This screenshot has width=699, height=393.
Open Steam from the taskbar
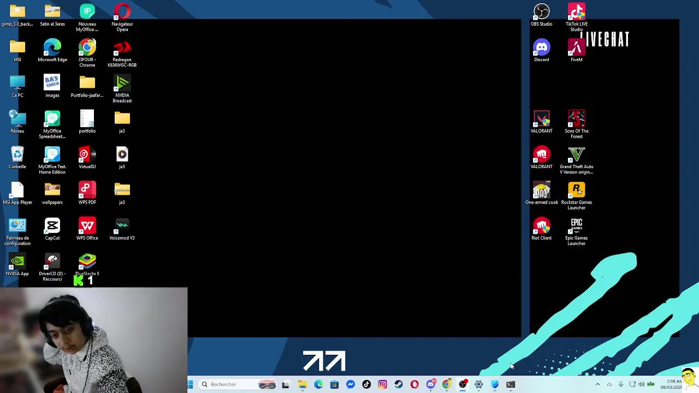tap(399, 384)
